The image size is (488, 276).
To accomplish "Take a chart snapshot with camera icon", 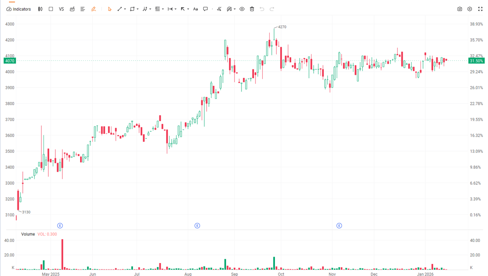I will 460,9.
